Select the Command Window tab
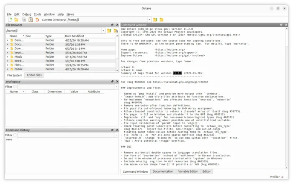This screenshot has height=184, width=293. 135,171
